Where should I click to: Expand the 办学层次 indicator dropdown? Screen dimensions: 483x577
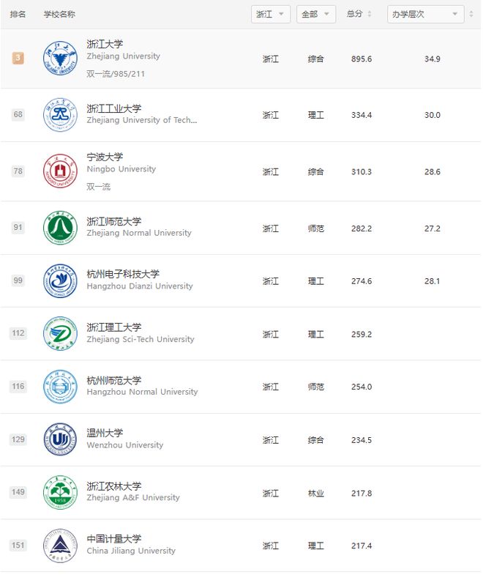pyautogui.click(x=426, y=15)
